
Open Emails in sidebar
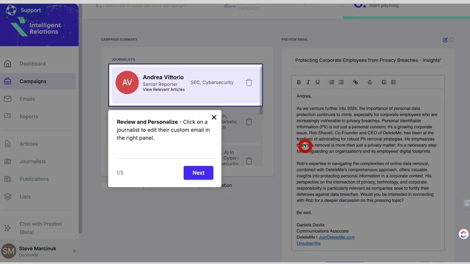click(x=27, y=99)
